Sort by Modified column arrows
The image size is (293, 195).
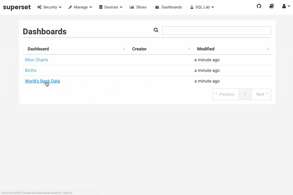click(268, 49)
